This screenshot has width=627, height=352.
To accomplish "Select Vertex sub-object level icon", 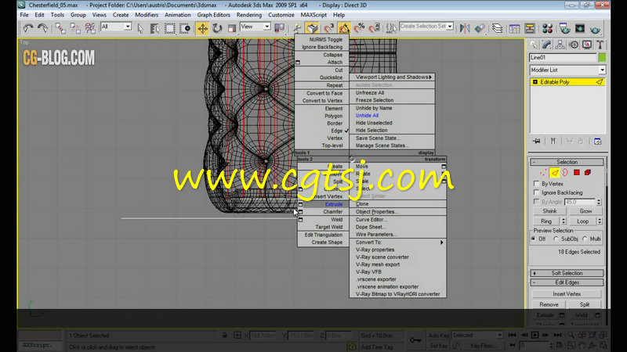I will [x=542, y=172].
